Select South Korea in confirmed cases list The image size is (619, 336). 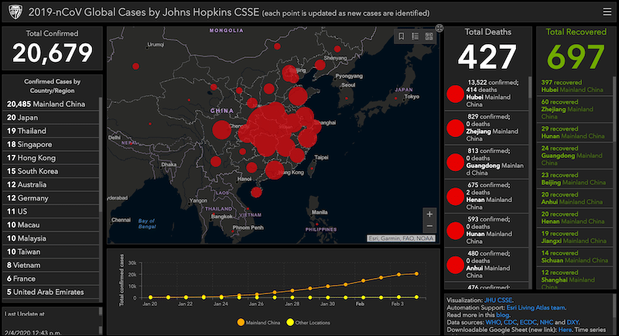click(x=51, y=171)
